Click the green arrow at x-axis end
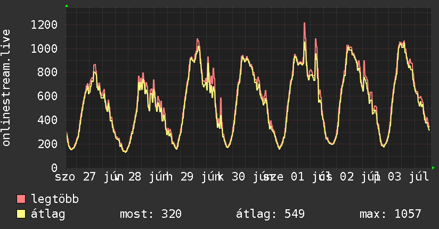439x229 pixels. 433,168
